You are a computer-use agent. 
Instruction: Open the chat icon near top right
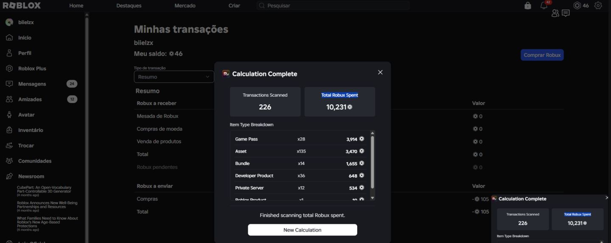click(566, 13)
